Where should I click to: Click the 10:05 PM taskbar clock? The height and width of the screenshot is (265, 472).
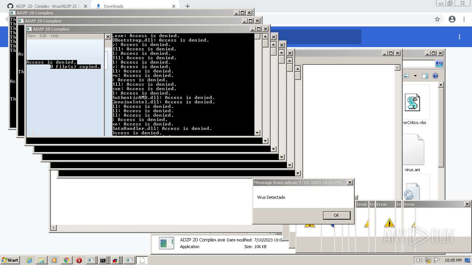(453, 260)
